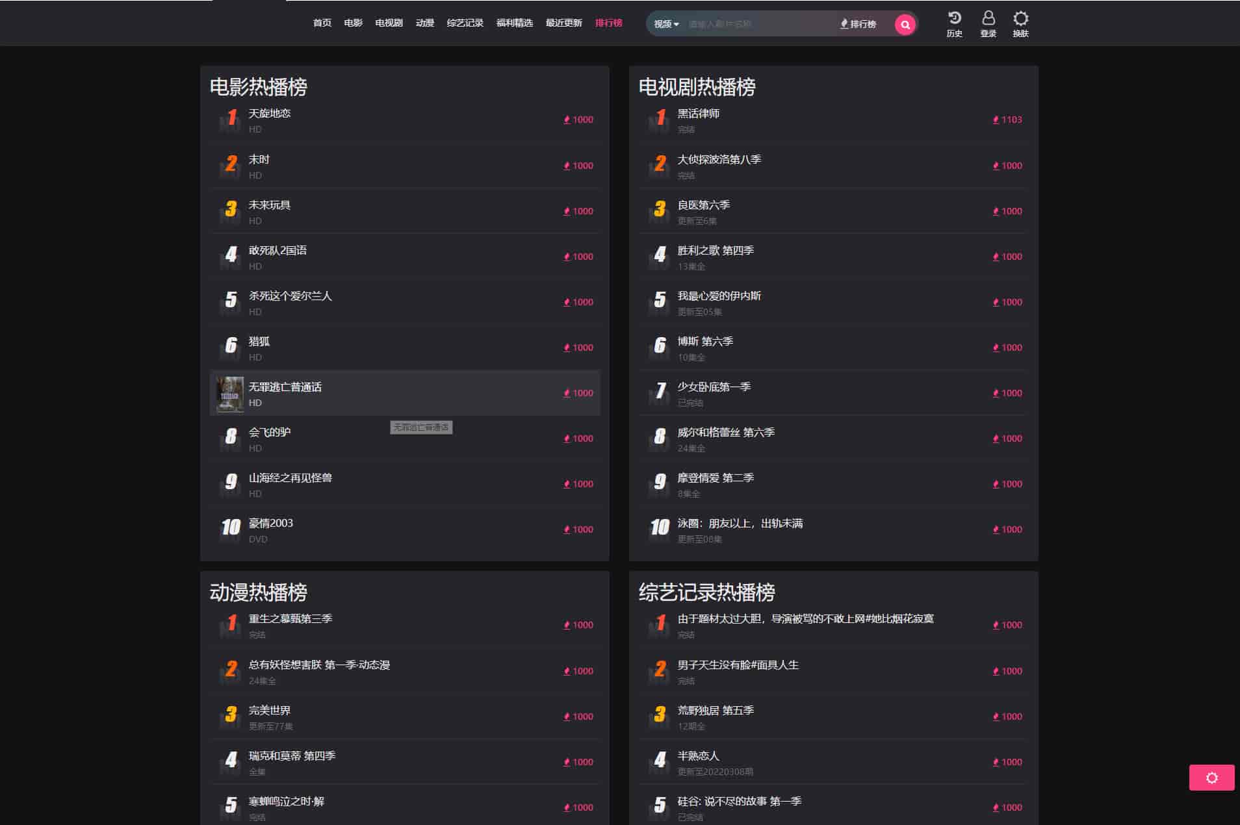
Task: Open the 电视剧 navigation item
Action: [389, 23]
